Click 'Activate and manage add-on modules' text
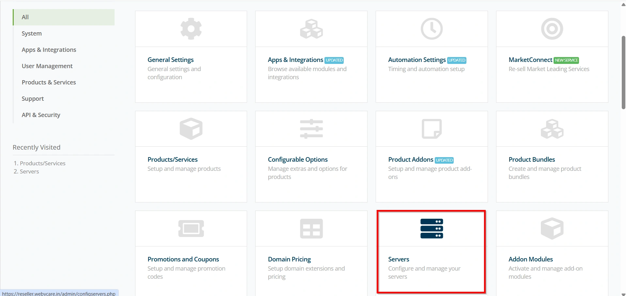Viewport: 626px width, 296px height. (545, 273)
